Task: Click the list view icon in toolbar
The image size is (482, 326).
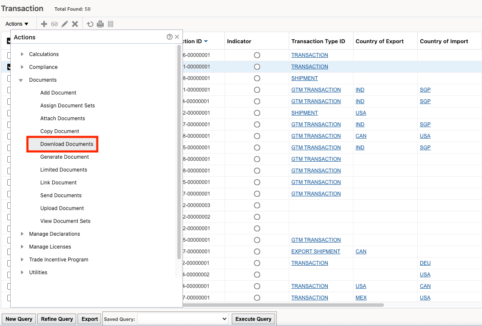Action: 111,24
